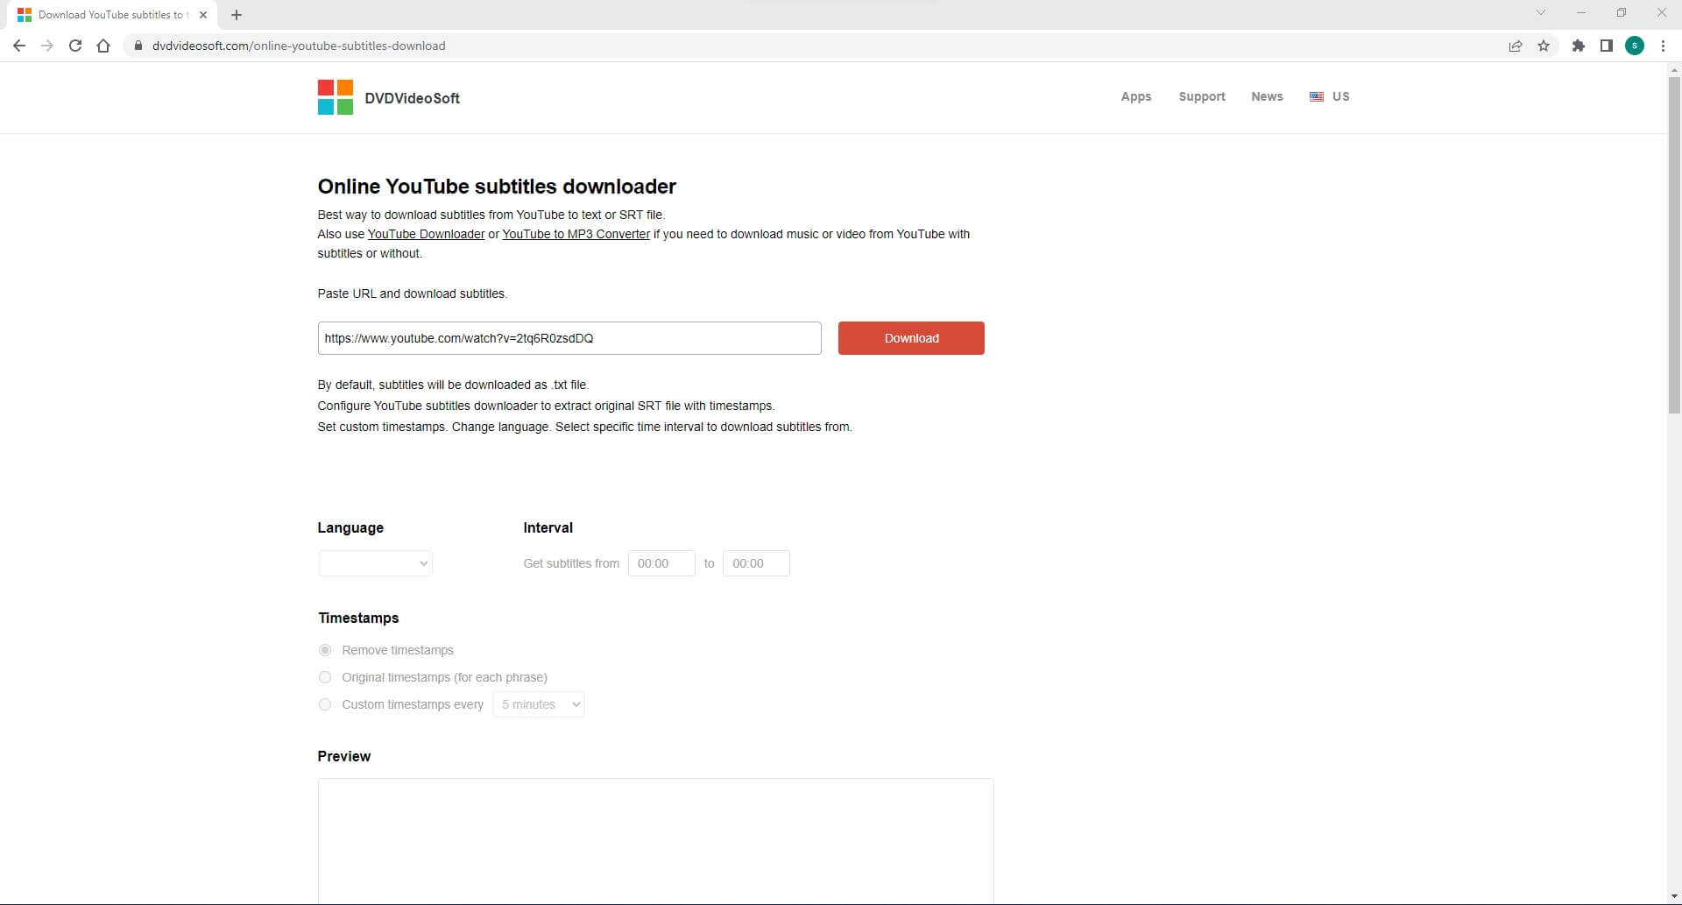The width and height of the screenshot is (1682, 905).
Task: Share this page using the share icon
Action: 1516,46
